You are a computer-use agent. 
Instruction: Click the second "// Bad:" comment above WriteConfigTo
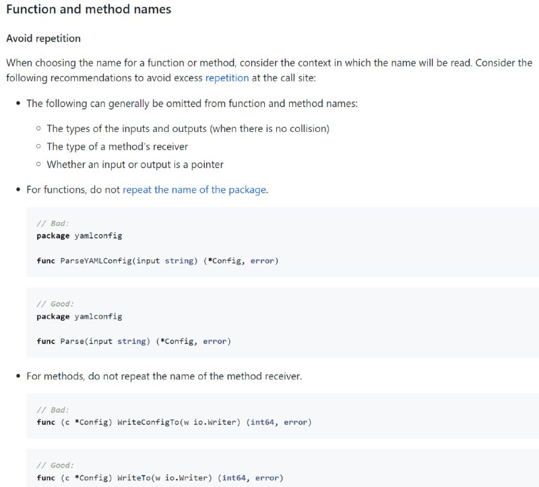53,410
